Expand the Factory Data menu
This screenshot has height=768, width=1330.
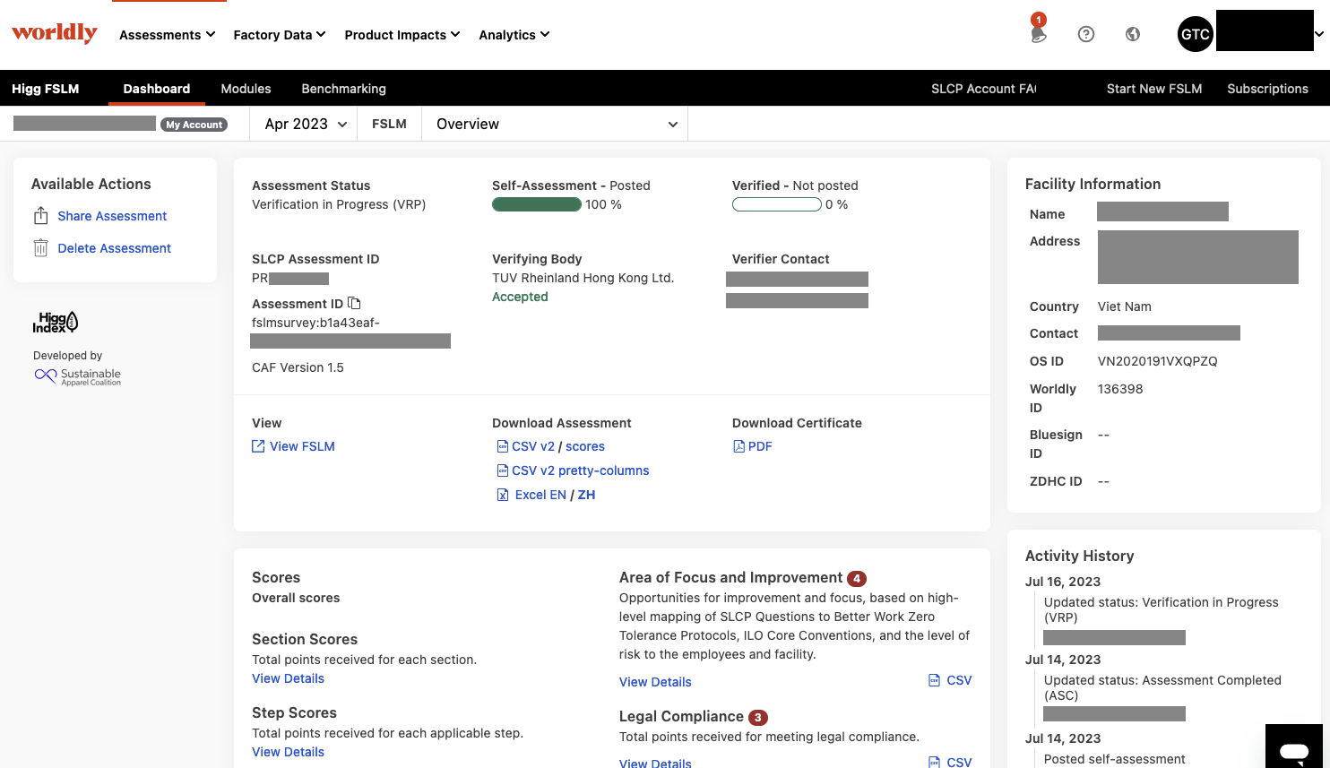(x=280, y=35)
